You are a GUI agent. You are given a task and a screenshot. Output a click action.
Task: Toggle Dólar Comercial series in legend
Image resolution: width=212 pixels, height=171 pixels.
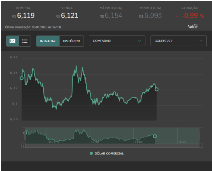coord(107,153)
